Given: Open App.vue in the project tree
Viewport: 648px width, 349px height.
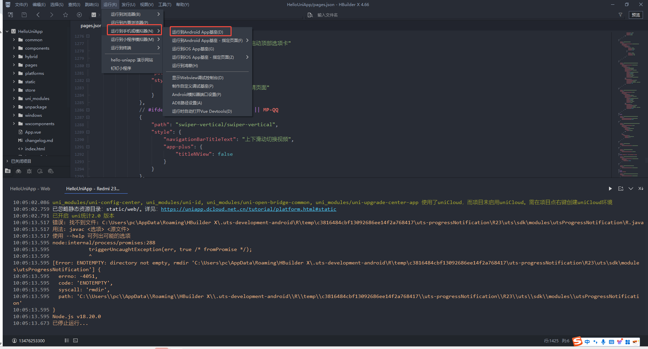Looking at the screenshot, I should coord(33,132).
